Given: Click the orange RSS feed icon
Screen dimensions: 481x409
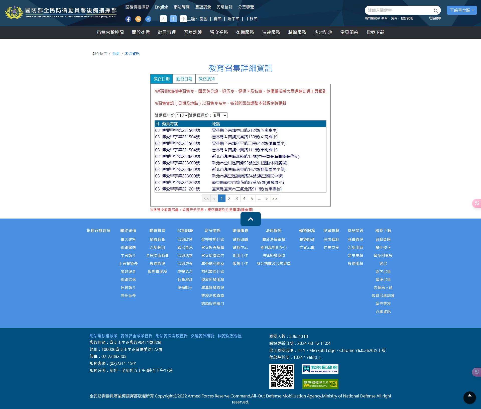Looking at the screenshot, I should click(x=138, y=19).
